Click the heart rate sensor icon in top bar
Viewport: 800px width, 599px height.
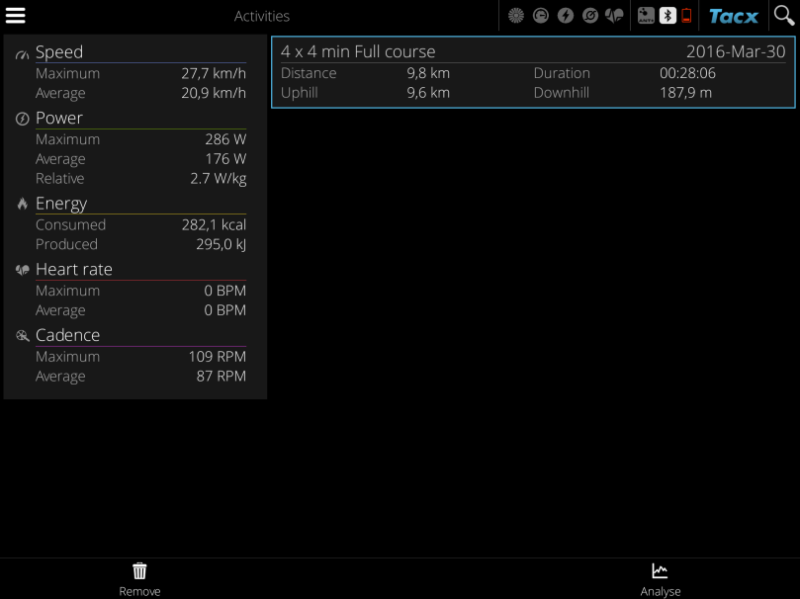[614, 16]
